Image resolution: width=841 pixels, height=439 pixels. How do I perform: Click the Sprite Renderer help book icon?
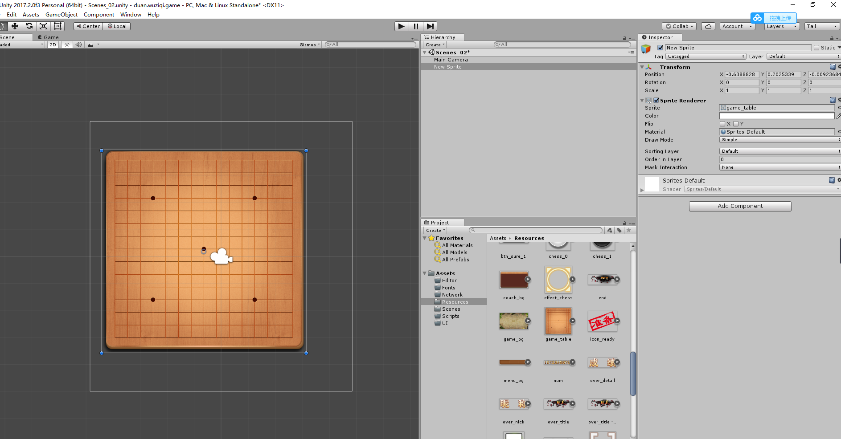(x=832, y=100)
